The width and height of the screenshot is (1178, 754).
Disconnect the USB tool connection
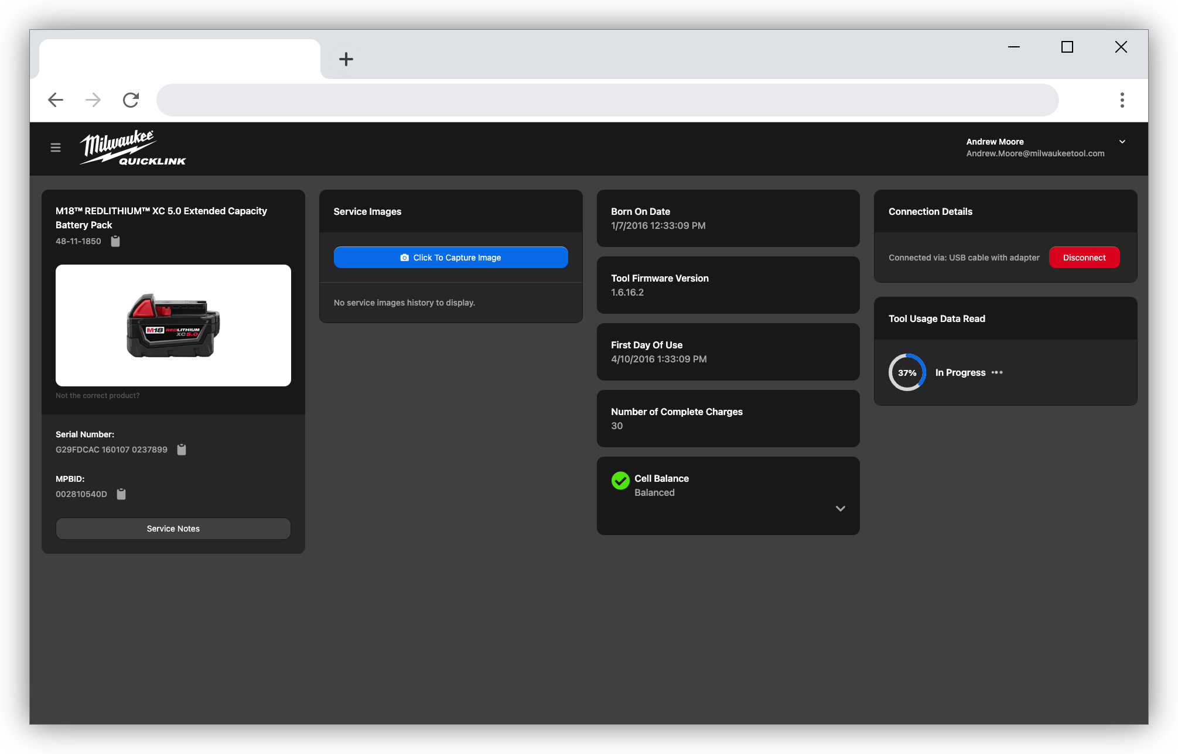(1084, 258)
